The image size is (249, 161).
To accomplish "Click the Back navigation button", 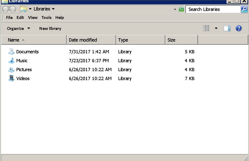I will pos(5,9).
